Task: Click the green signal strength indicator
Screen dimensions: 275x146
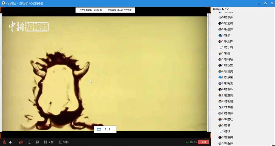Action: 187,142
